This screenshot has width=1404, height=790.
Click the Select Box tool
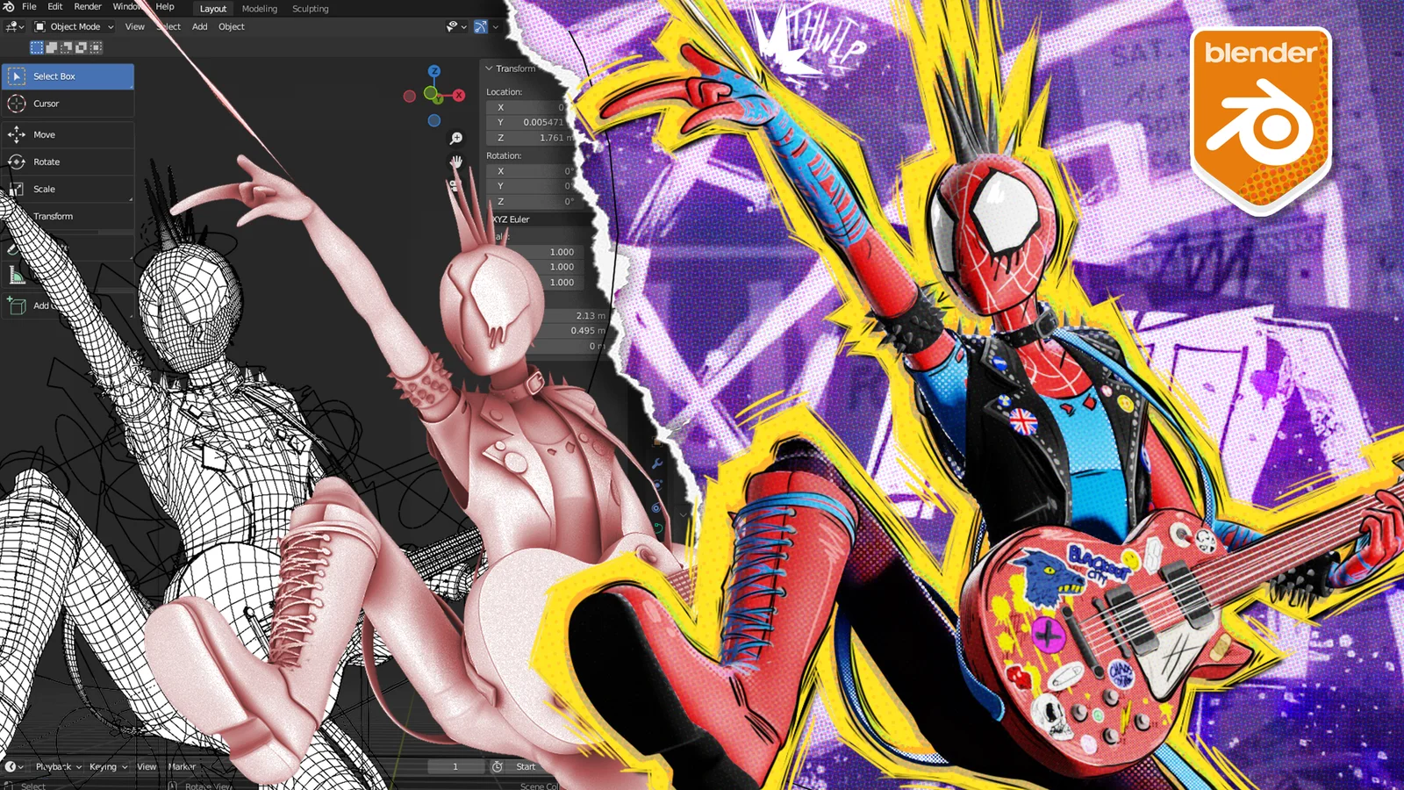pos(54,76)
